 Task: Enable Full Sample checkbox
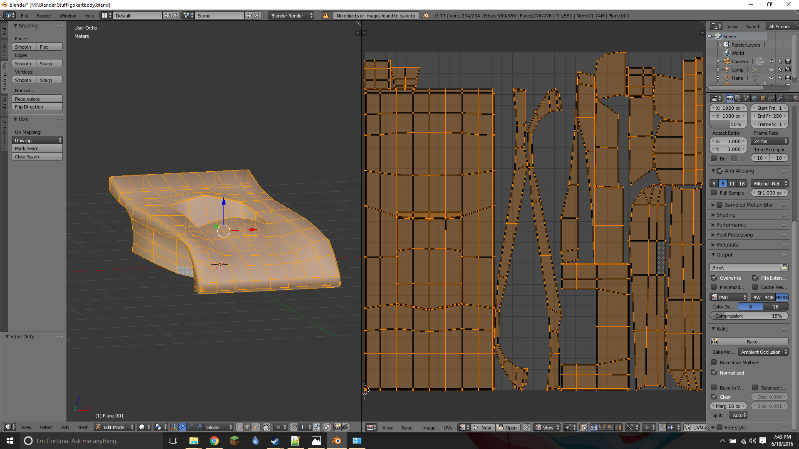714,192
